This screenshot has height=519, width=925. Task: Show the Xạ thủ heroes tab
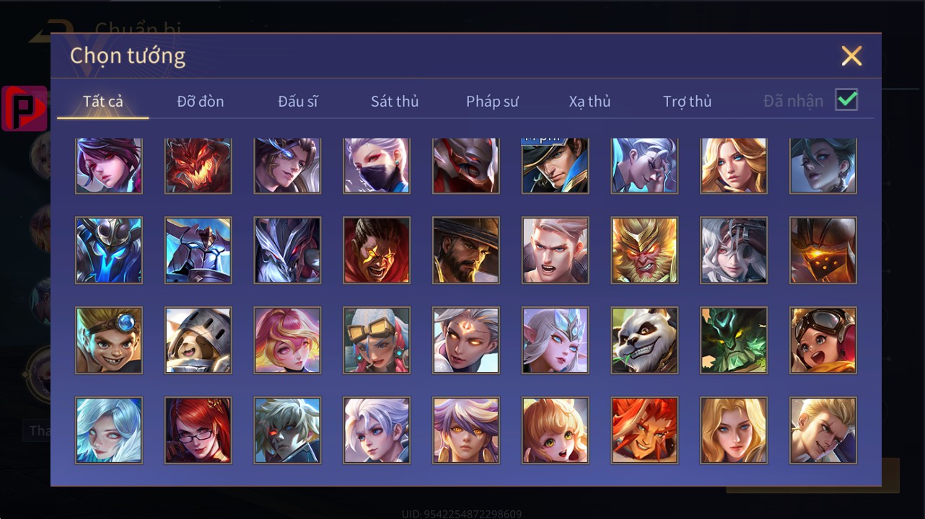pos(589,102)
